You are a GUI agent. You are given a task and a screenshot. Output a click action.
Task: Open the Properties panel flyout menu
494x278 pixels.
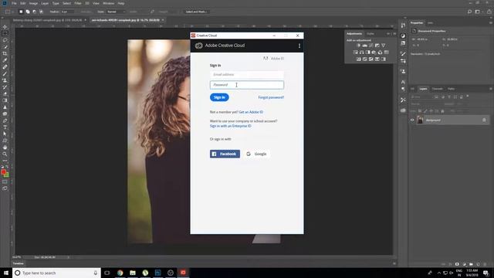point(491,22)
